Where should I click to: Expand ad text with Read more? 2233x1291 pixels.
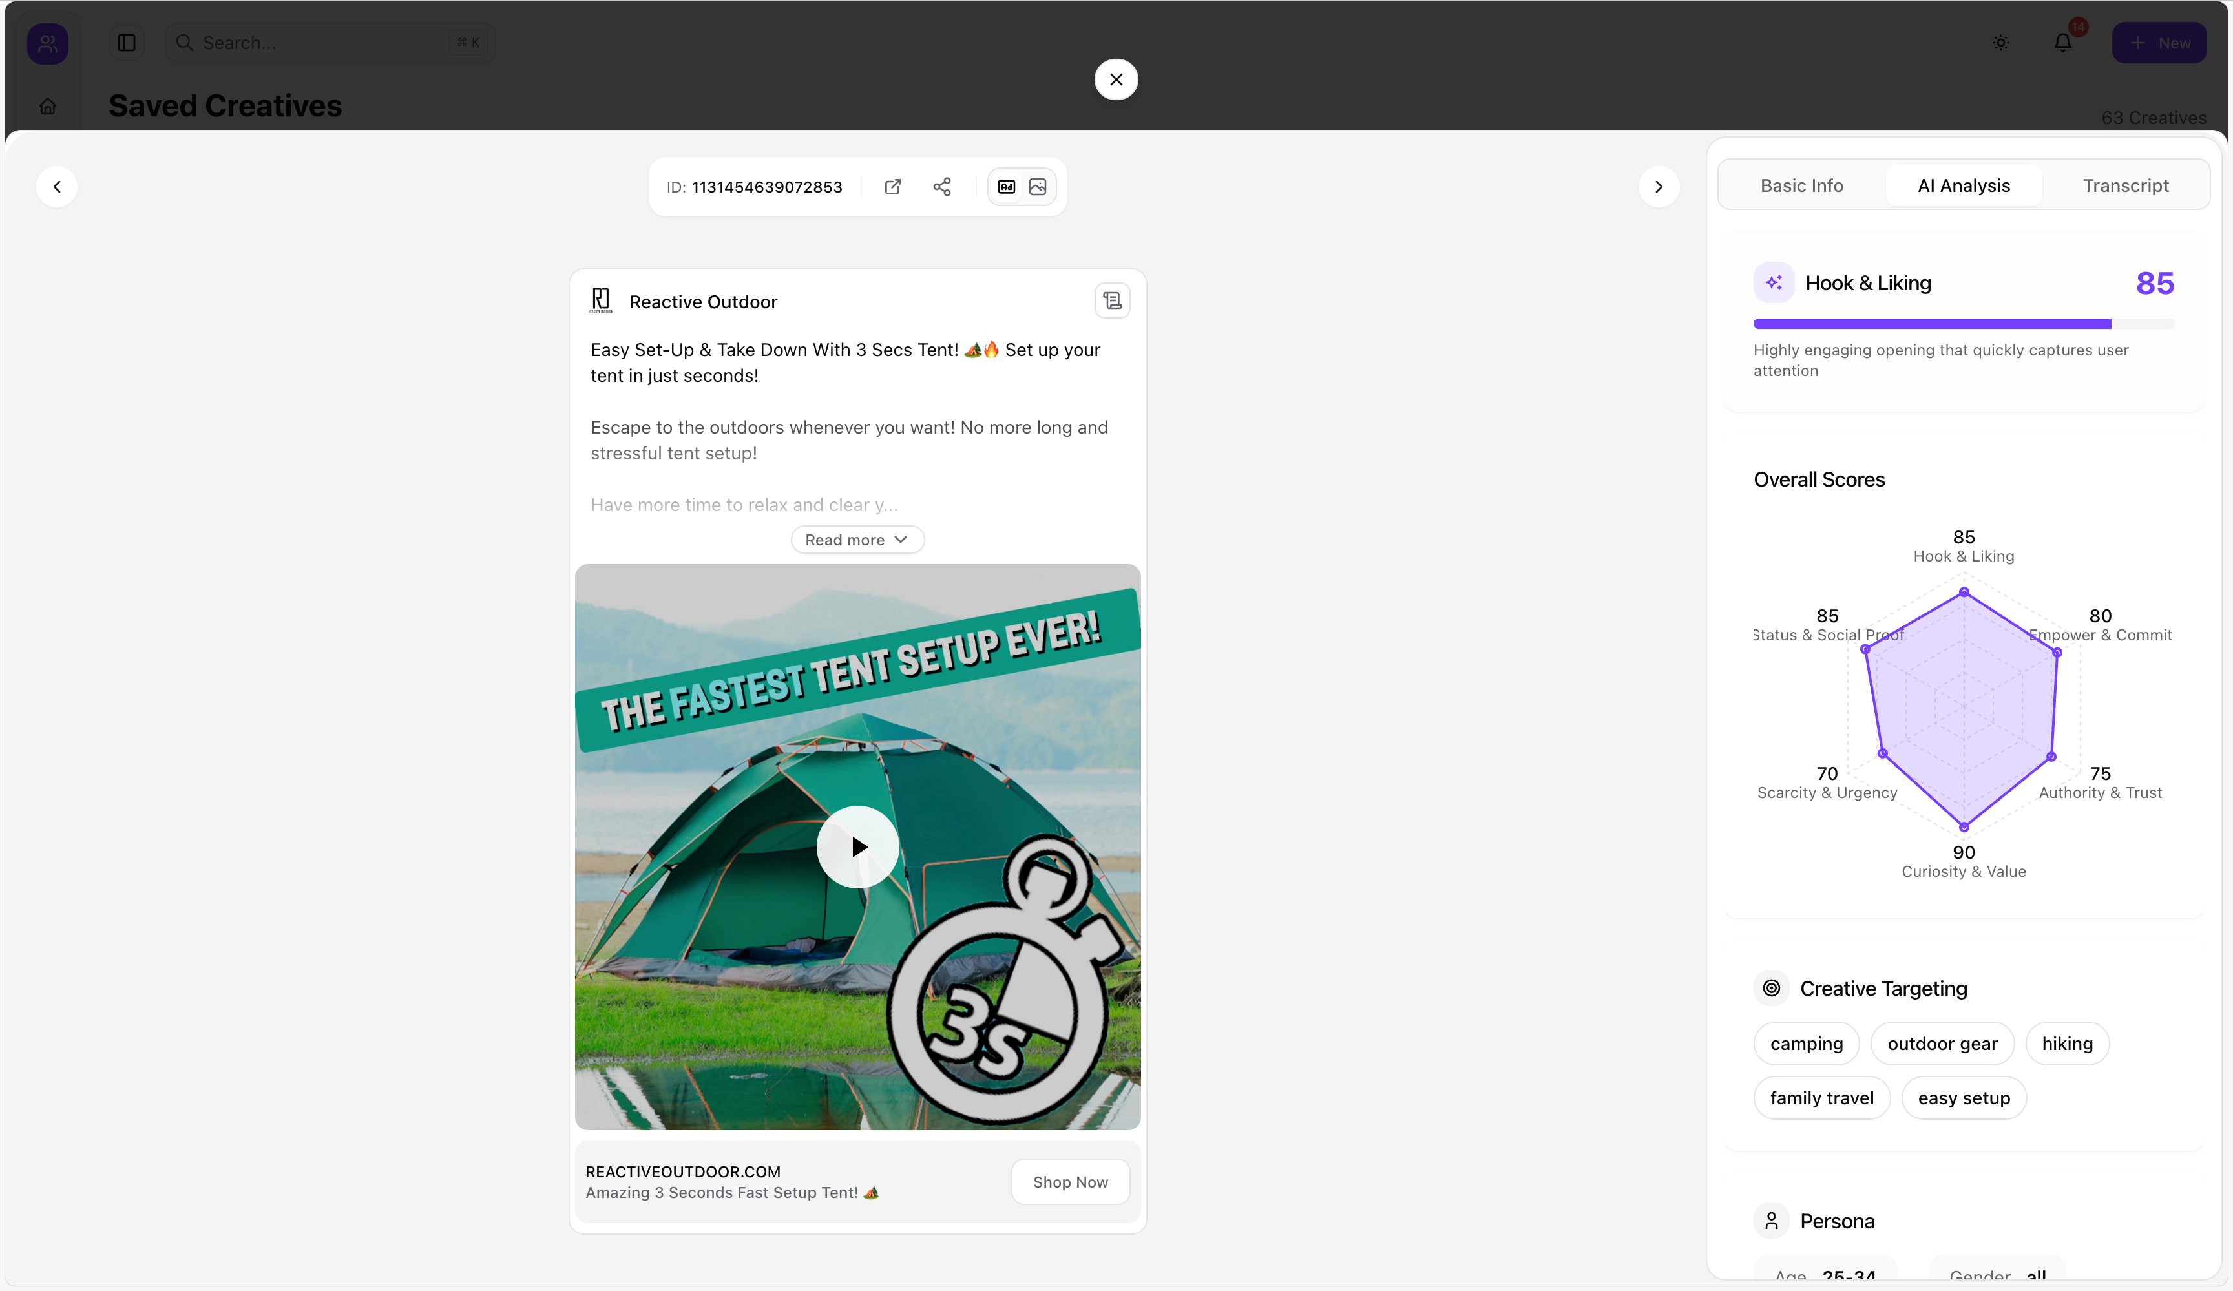pos(857,540)
